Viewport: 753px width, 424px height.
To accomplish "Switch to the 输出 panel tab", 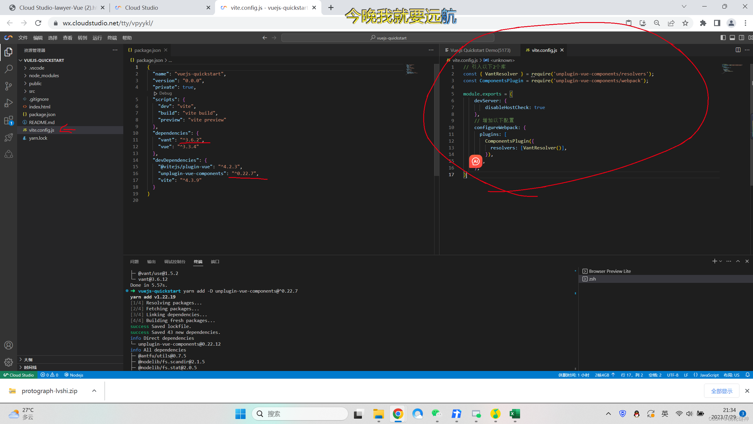I will pyautogui.click(x=151, y=262).
